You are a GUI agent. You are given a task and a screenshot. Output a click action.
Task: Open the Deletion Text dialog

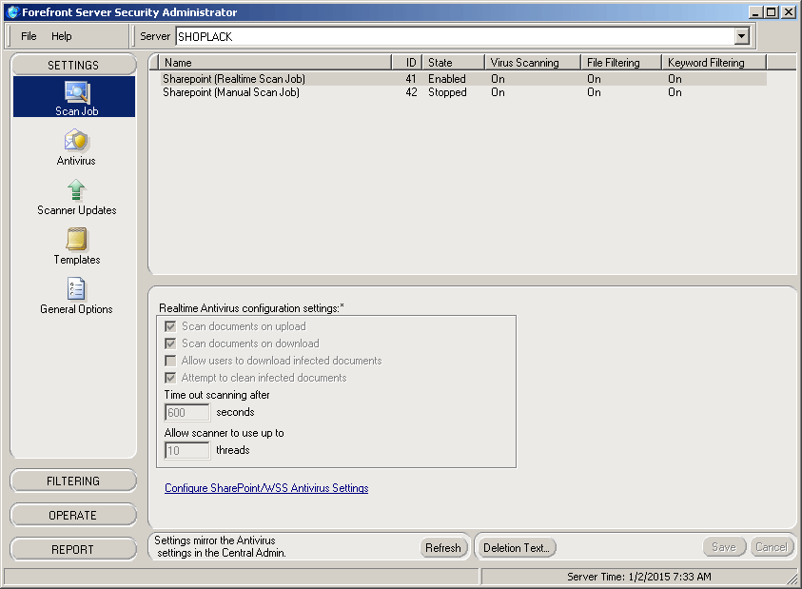tap(517, 547)
